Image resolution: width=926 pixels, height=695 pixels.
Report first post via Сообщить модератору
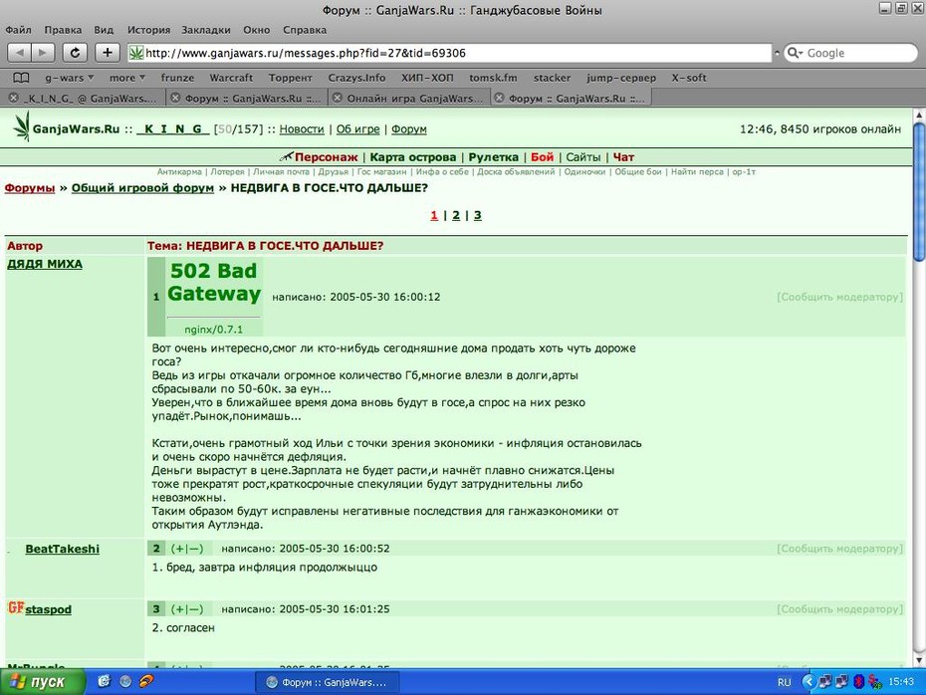point(839,297)
